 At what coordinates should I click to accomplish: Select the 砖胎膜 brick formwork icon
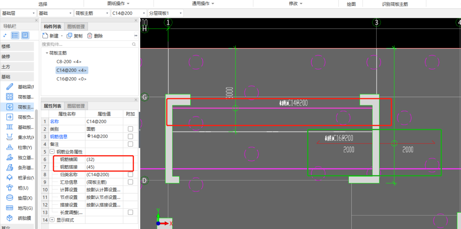point(10,218)
